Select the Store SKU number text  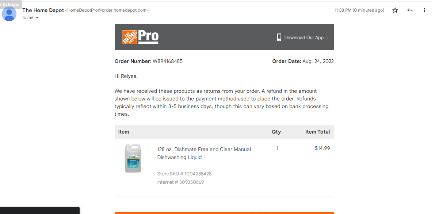[x=184, y=174]
